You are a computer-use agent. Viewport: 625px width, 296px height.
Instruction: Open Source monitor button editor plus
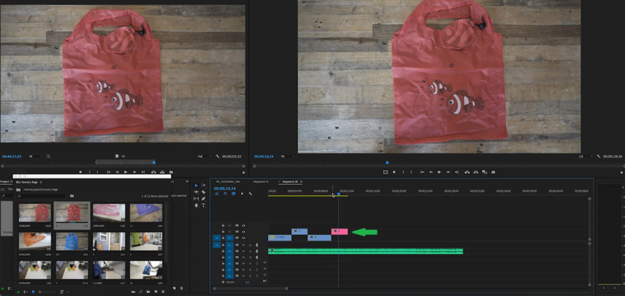click(x=243, y=173)
